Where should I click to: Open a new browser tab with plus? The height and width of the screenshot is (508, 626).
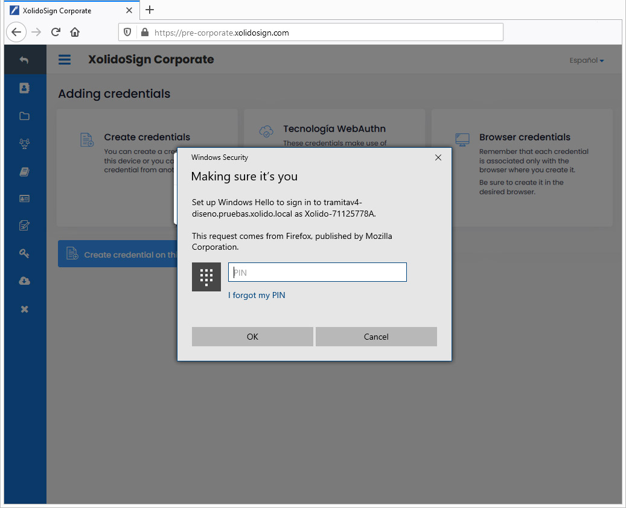tap(150, 10)
